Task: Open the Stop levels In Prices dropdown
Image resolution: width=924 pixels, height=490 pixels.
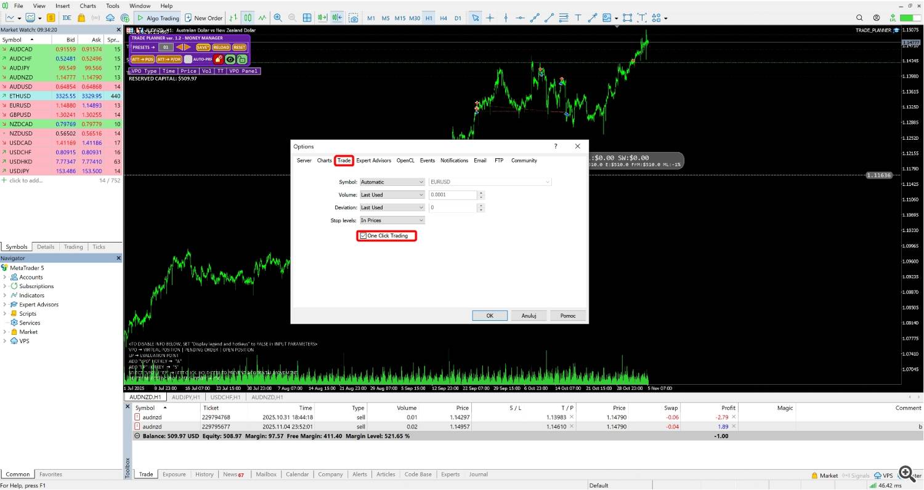Action: click(392, 220)
